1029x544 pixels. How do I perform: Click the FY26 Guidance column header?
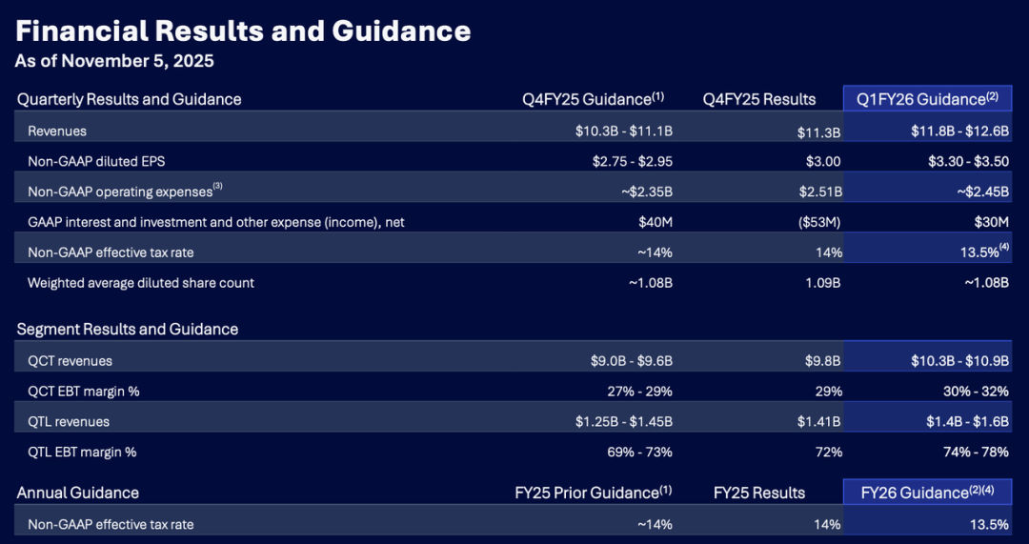[x=926, y=493]
